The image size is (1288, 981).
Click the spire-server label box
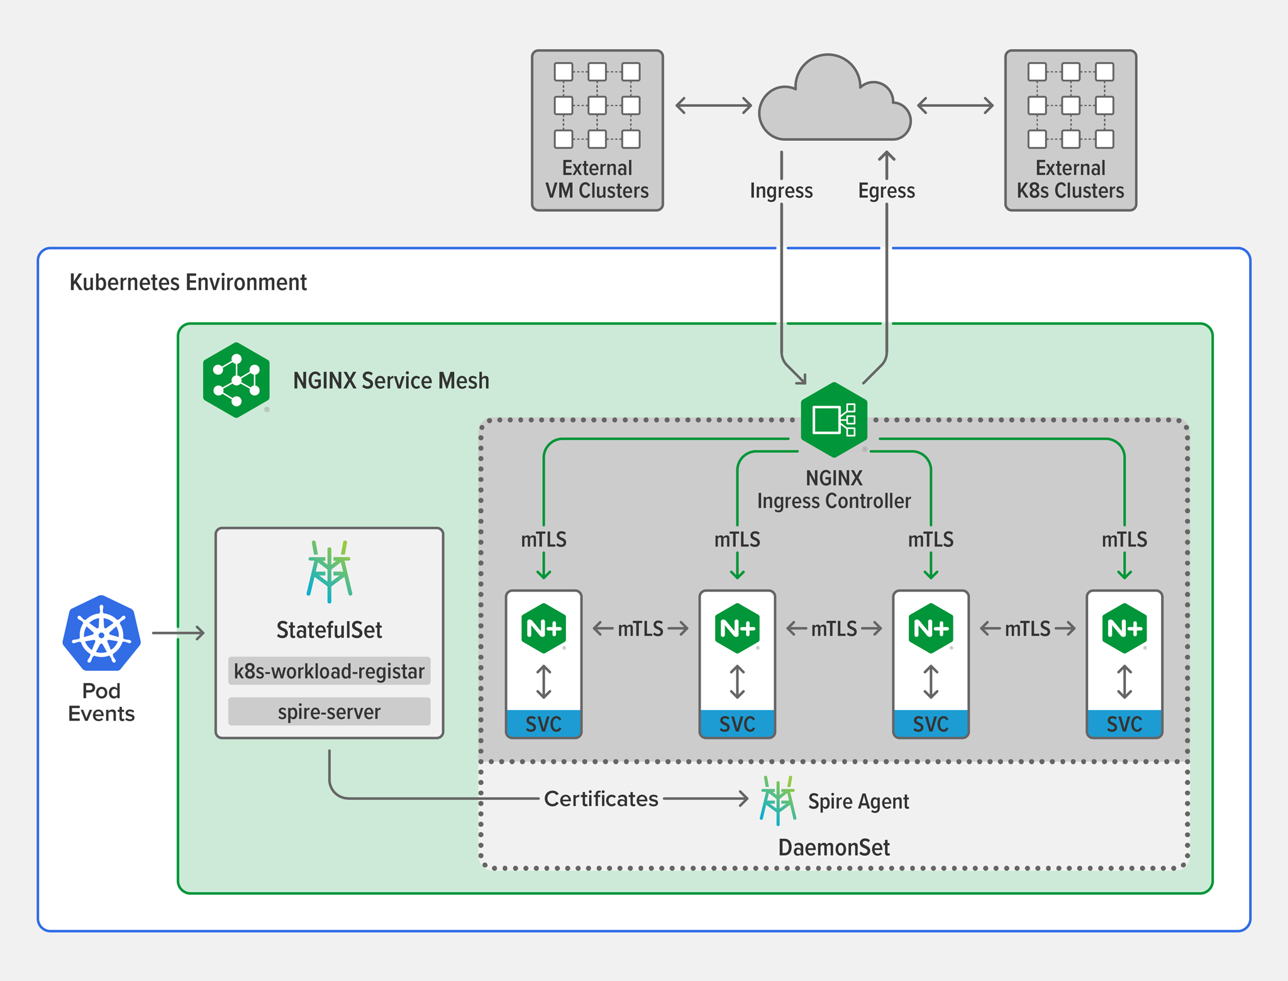pos(330,711)
